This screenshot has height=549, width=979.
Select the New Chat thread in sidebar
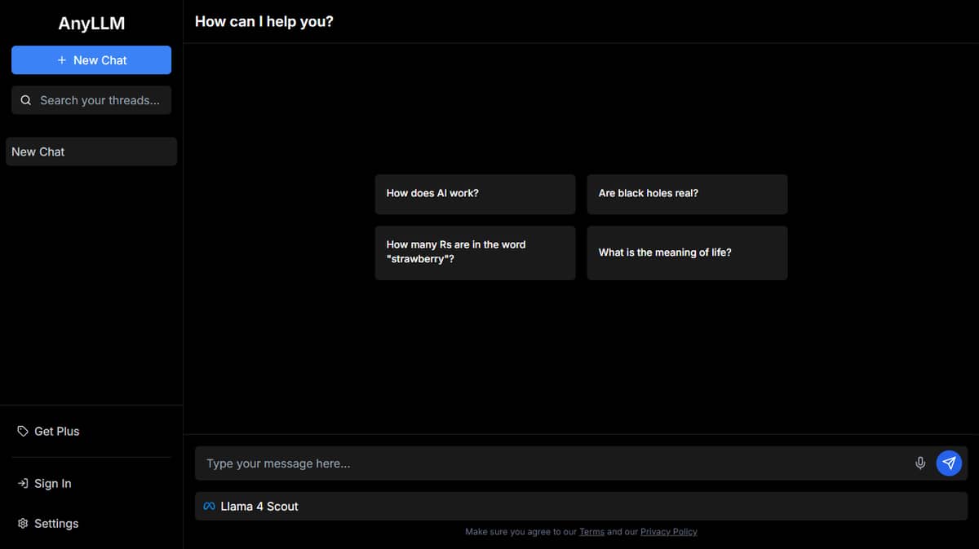point(91,152)
